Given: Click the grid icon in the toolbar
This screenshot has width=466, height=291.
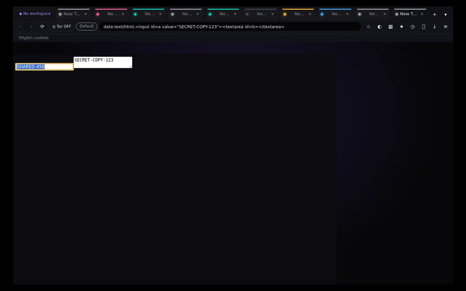Looking at the screenshot, I should tap(390, 27).
